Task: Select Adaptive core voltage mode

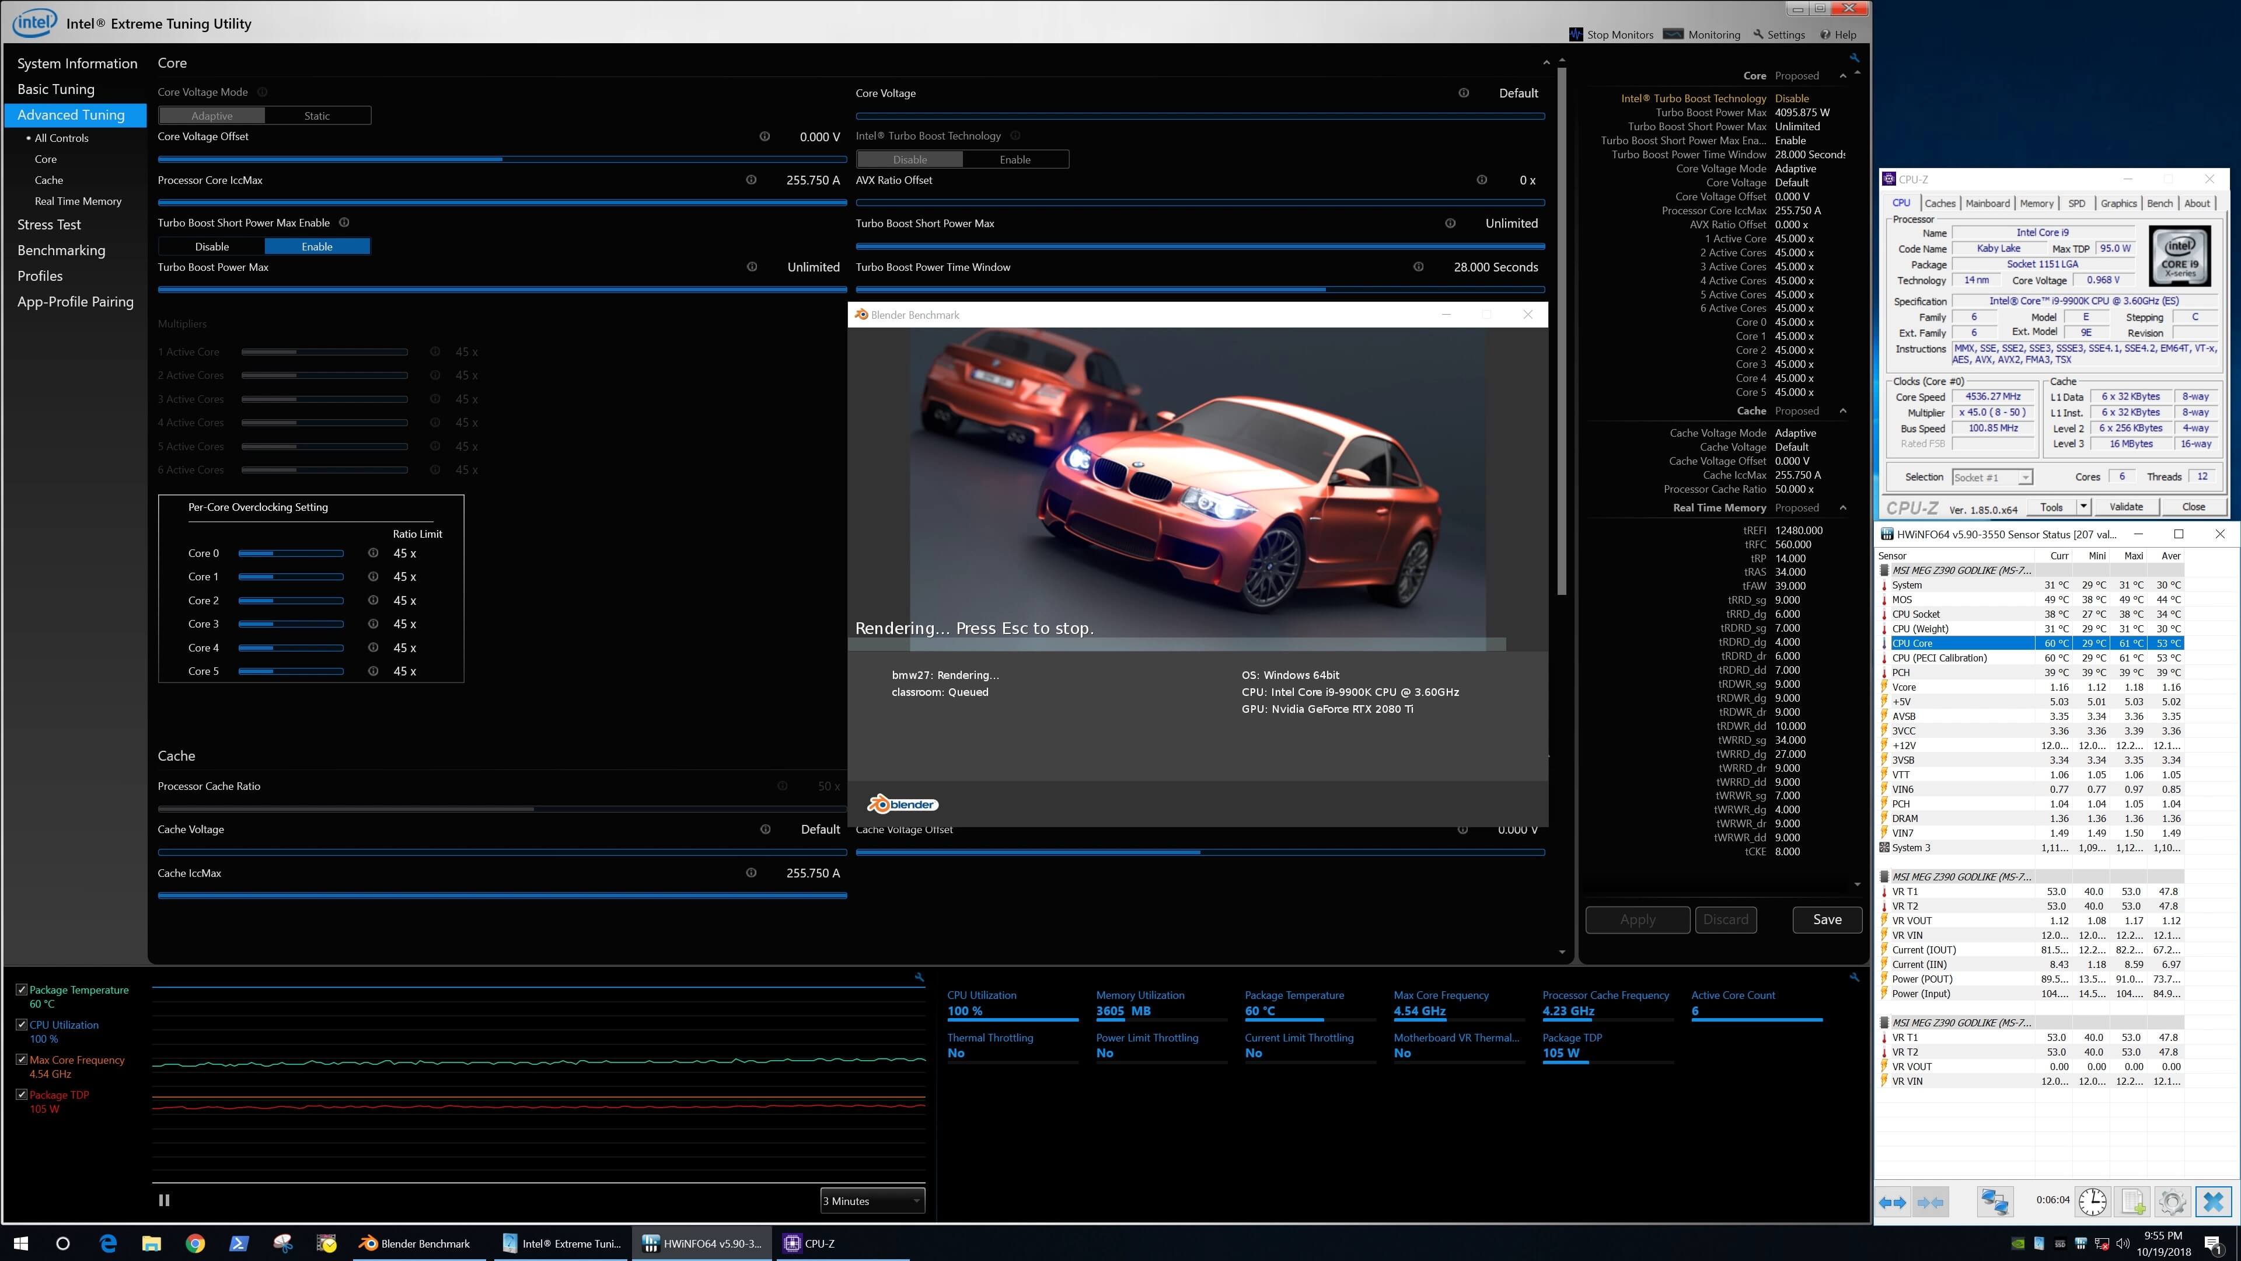Action: click(x=212, y=116)
